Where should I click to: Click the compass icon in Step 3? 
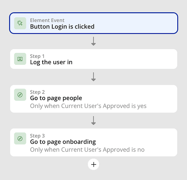point(20,139)
